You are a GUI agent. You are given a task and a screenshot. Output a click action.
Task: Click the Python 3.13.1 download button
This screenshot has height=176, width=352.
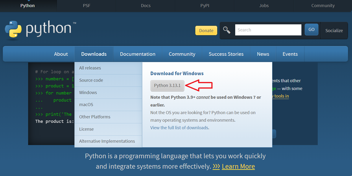[167, 86]
